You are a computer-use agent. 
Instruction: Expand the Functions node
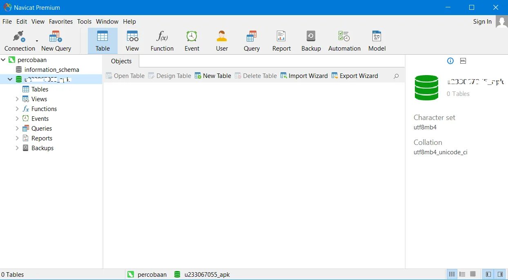tap(17, 109)
